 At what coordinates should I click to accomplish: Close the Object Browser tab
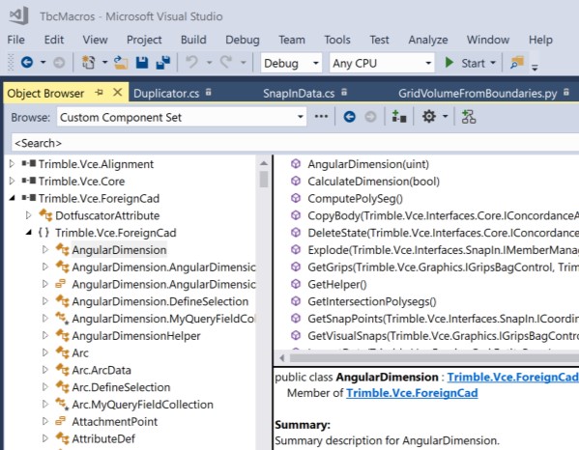click(x=117, y=92)
